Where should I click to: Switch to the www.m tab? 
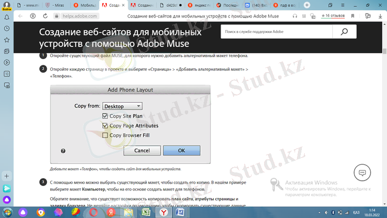click(x=29, y=5)
